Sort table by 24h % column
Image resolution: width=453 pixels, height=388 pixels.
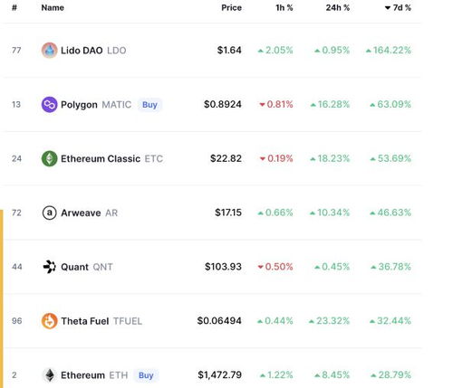(338, 8)
